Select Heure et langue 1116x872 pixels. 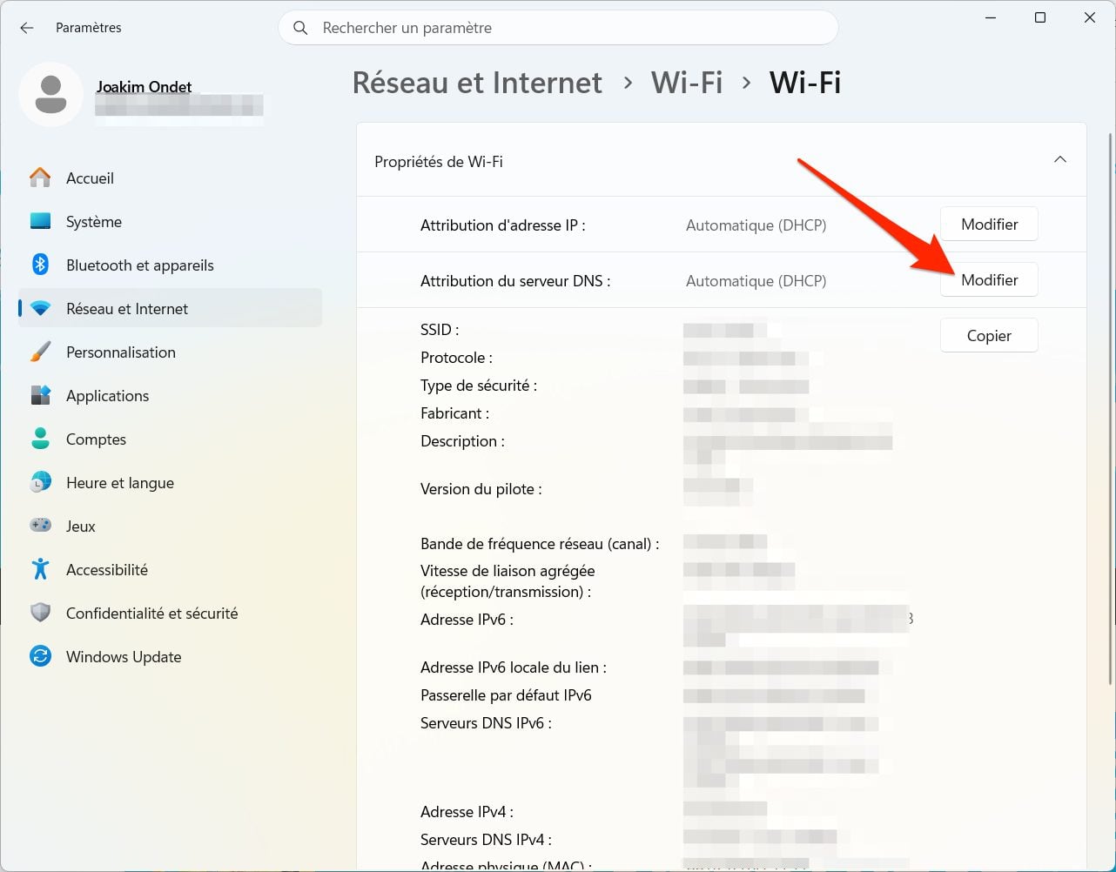point(170,482)
